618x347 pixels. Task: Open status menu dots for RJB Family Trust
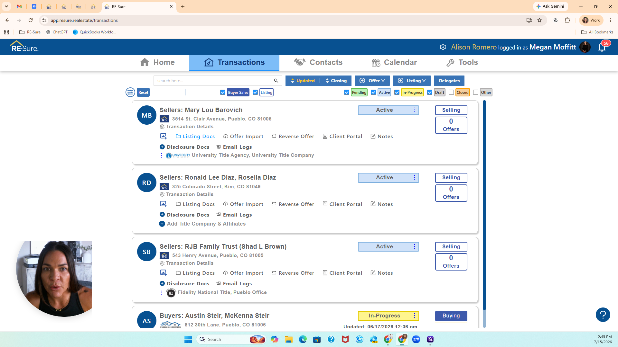click(x=415, y=246)
